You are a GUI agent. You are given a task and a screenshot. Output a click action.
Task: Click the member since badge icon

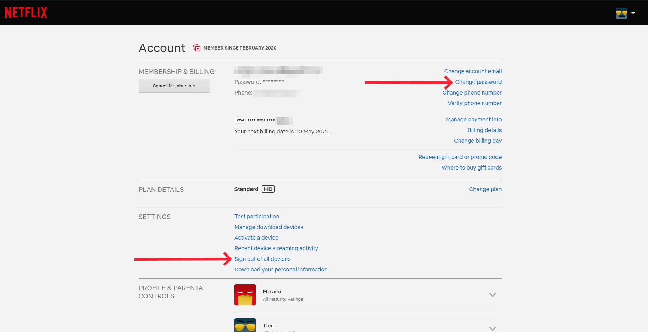click(x=197, y=48)
